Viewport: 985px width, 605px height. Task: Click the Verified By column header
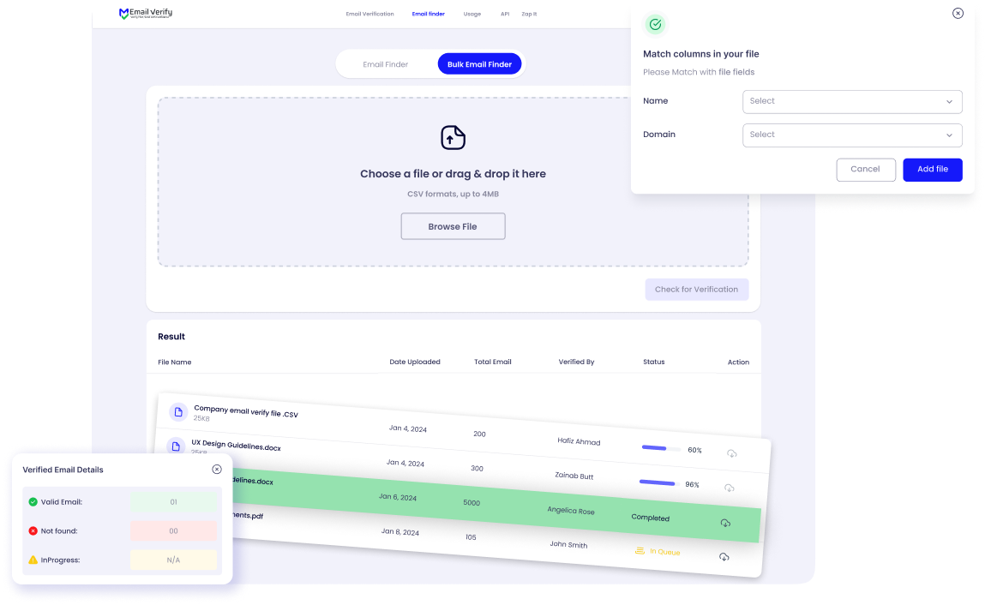[x=576, y=362]
